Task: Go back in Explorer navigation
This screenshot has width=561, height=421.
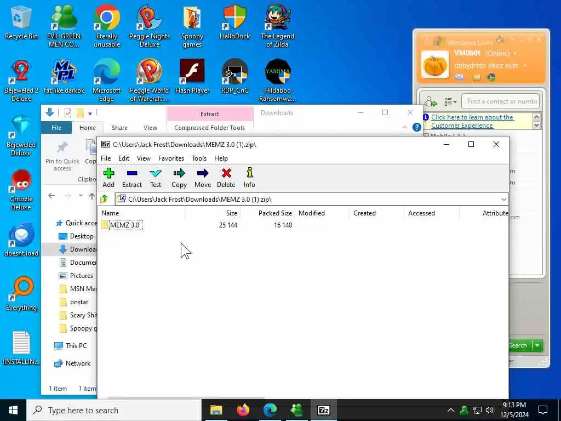Action: [x=51, y=196]
